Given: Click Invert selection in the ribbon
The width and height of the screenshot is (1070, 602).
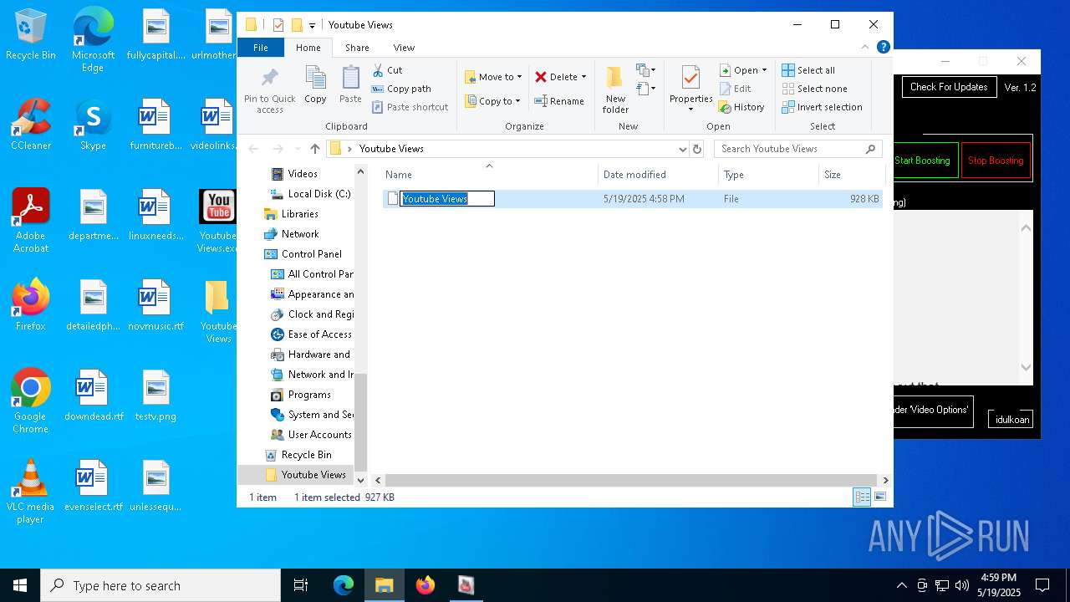Looking at the screenshot, I should pos(822,107).
